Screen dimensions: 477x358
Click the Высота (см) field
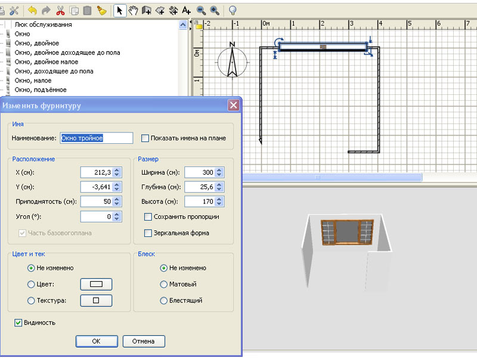pos(200,202)
